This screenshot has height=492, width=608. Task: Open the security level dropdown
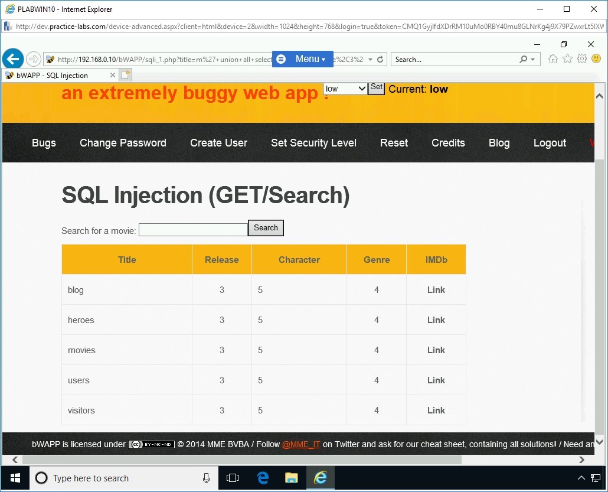pyautogui.click(x=345, y=89)
